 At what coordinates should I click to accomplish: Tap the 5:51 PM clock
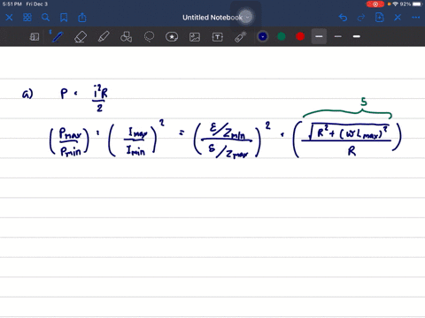coord(12,4)
